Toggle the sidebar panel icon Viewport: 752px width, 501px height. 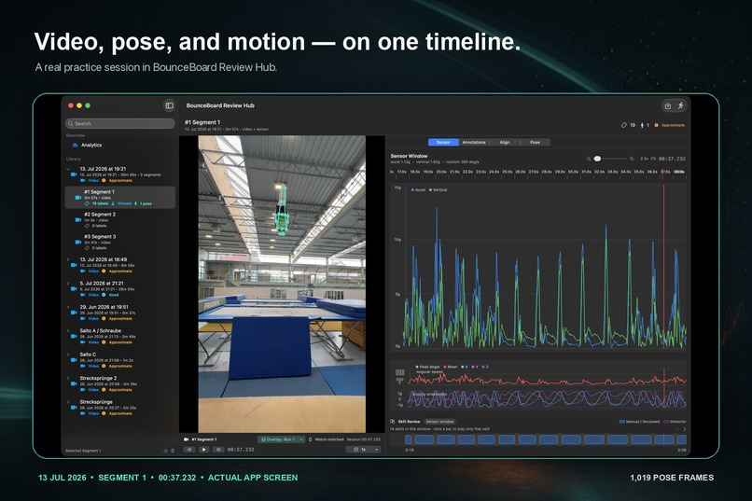pyautogui.click(x=169, y=105)
